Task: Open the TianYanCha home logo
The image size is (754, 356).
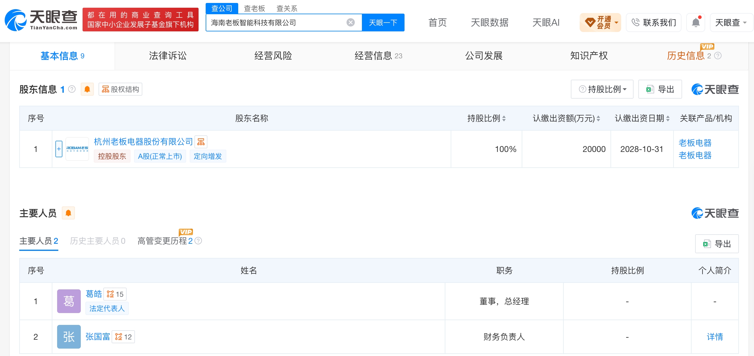Action: (41, 20)
